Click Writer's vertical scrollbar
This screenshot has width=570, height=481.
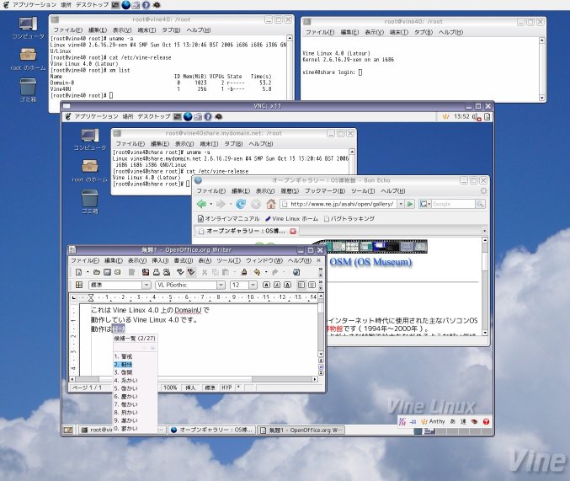pyautogui.click(x=321, y=325)
